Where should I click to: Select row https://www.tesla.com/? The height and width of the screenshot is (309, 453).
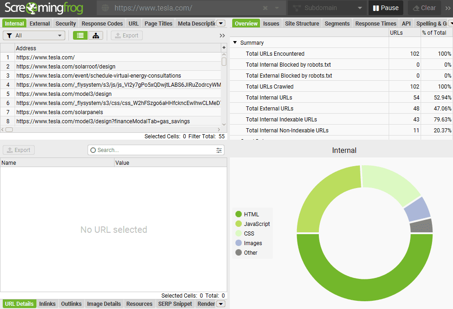111,57
